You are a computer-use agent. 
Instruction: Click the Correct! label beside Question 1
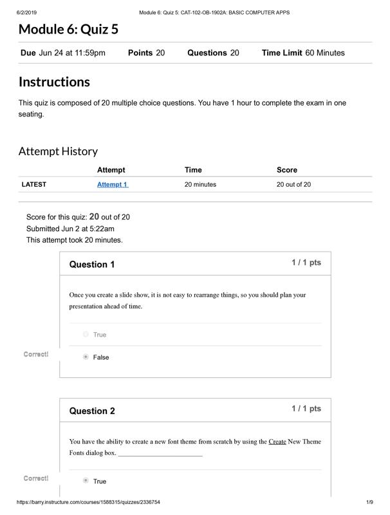(x=36, y=355)
